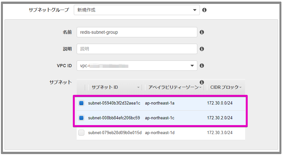Sort by アベイラビリティーゾーン column arrow

[200, 87]
